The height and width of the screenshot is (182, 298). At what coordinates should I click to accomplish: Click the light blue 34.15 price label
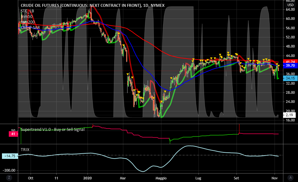click(x=290, y=78)
